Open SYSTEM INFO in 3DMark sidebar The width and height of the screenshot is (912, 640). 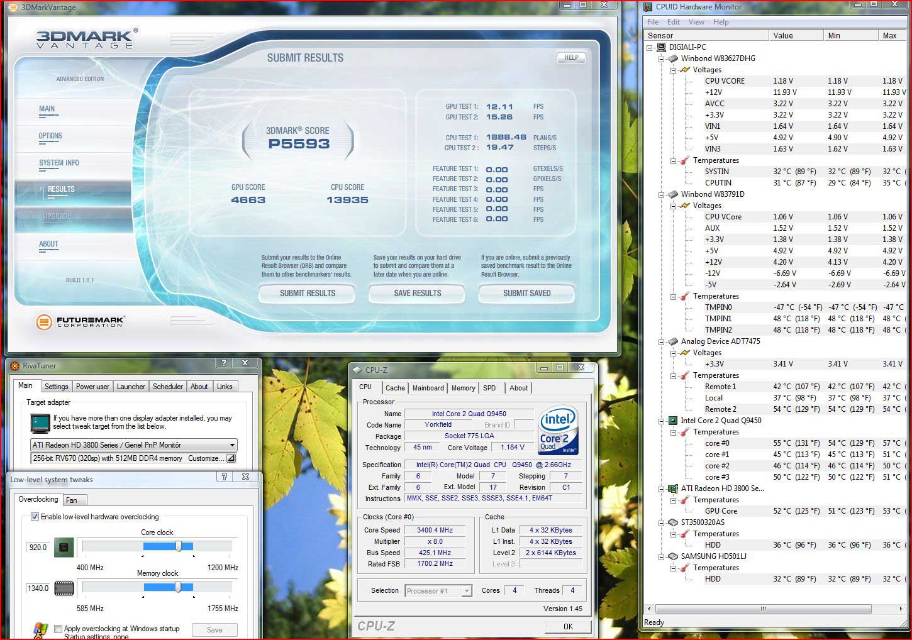coord(59,163)
